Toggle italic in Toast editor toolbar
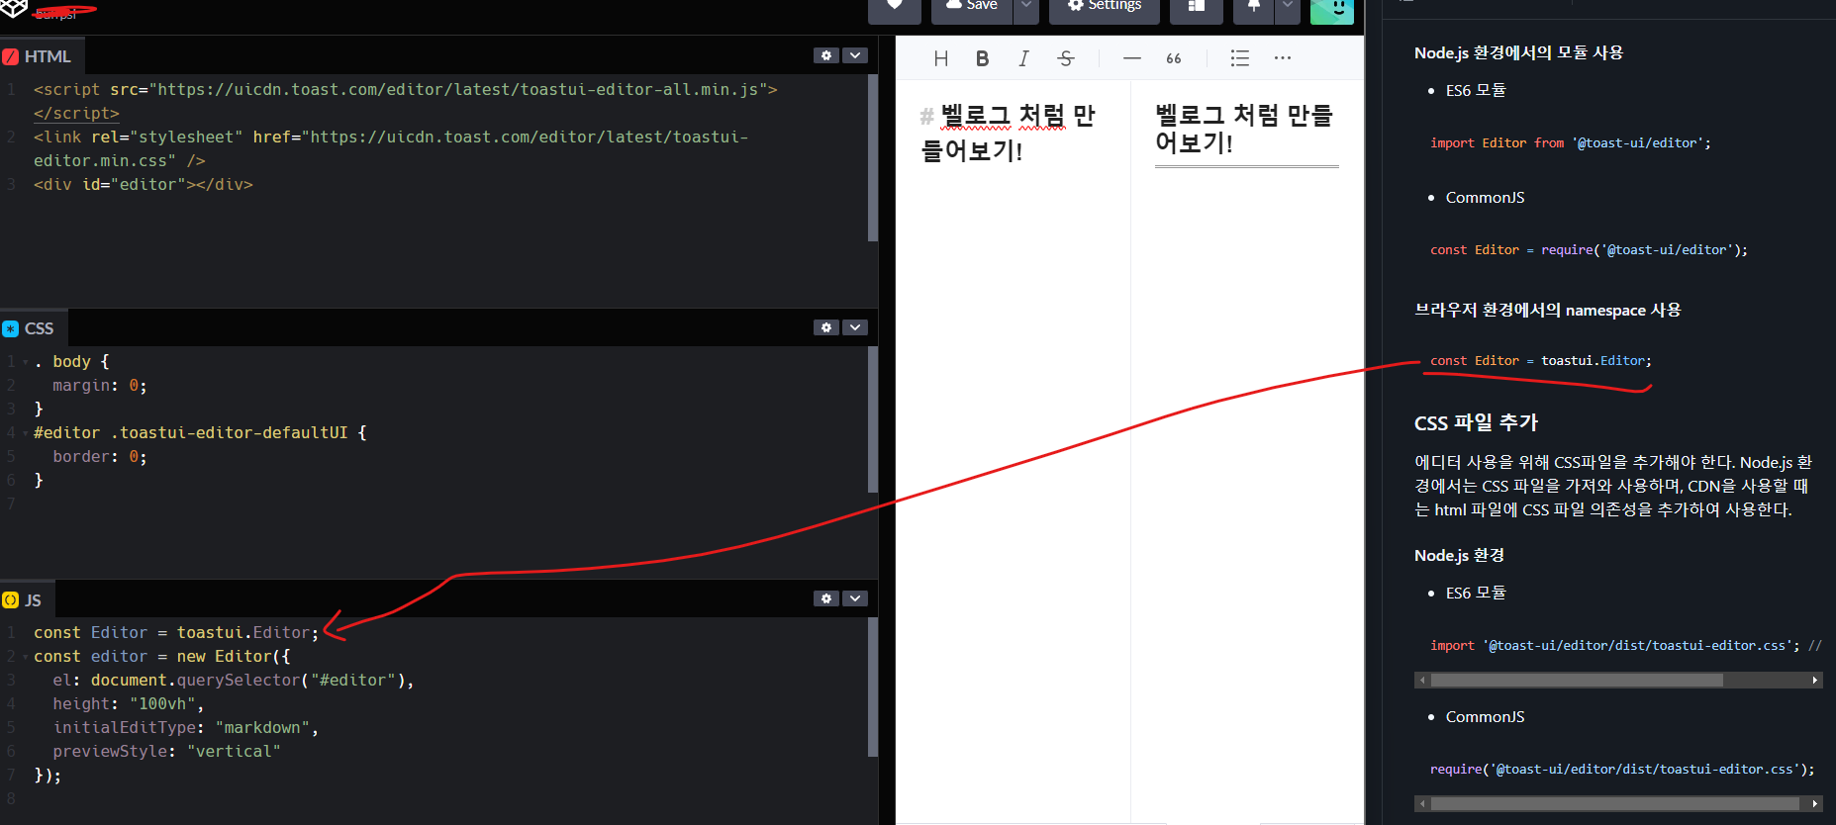 point(1023,58)
